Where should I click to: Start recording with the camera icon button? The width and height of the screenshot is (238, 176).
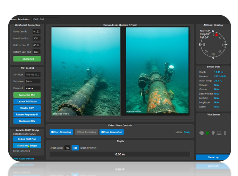pyautogui.click(x=61, y=132)
